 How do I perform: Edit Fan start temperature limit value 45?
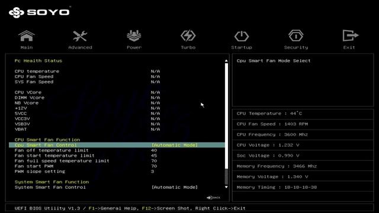[x=154, y=156]
